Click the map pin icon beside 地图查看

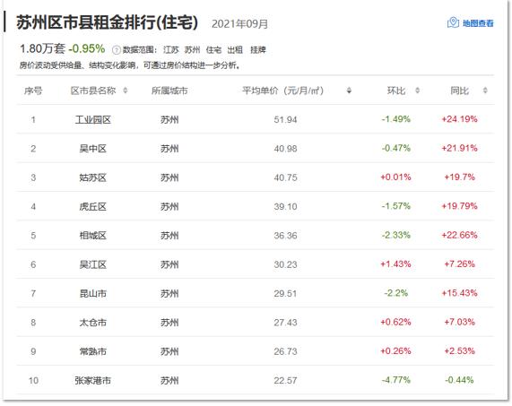point(453,22)
